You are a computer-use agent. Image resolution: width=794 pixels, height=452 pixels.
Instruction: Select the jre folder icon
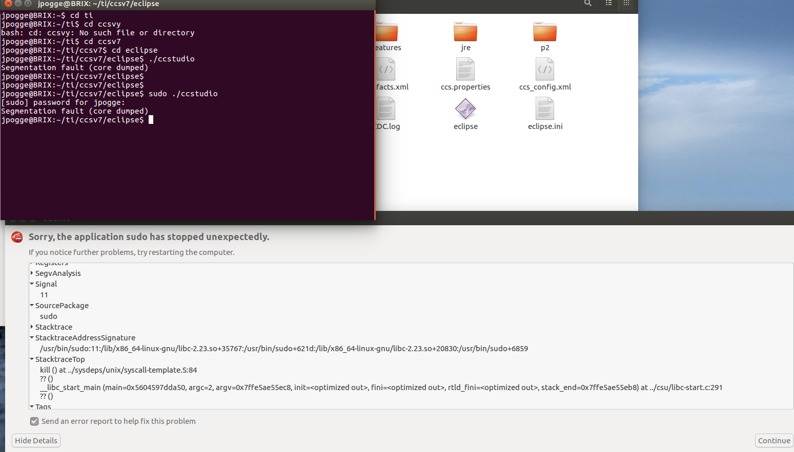pyautogui.click(x=465, y=32)
